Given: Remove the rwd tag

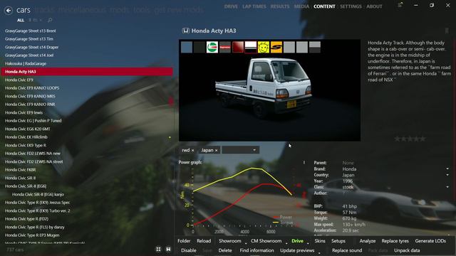Looking at the screenshot, I should pos(192,150).
